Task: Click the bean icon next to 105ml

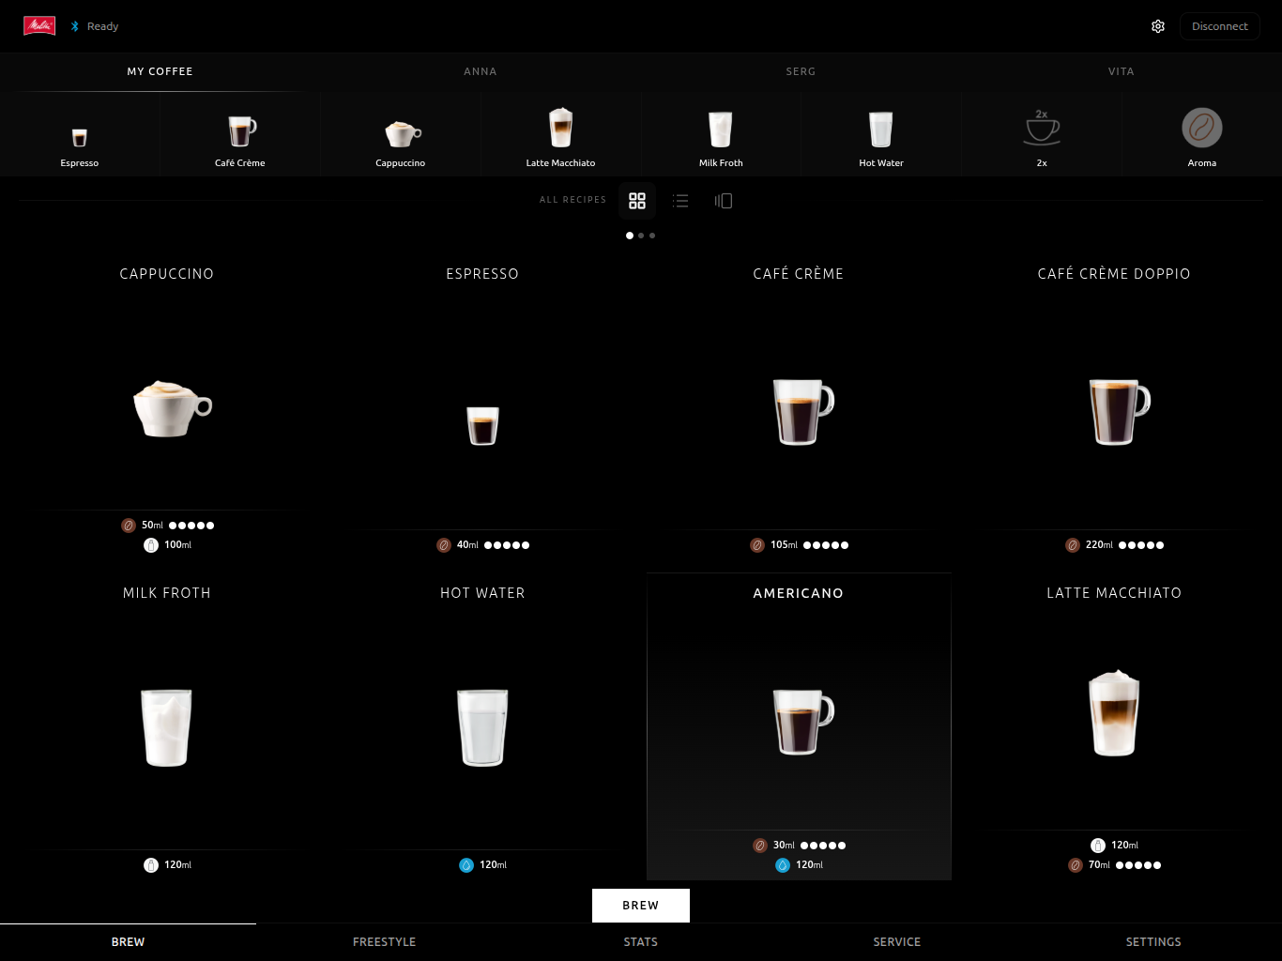Action: (x=757, y=545)
